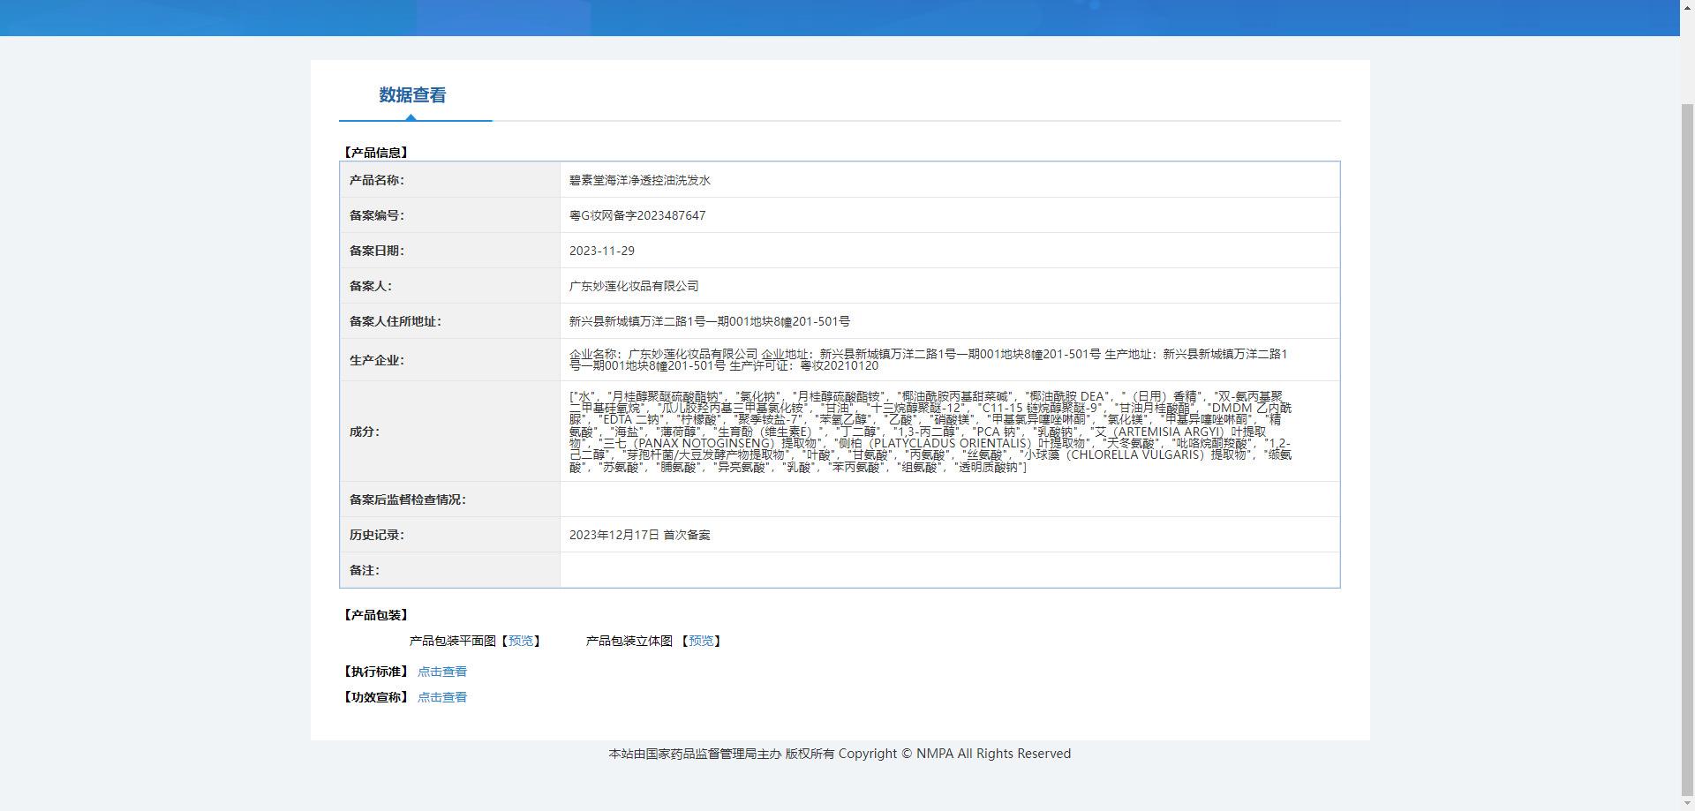This screenshot has width=1695, height=811.
Task: Click 点击查看 next to 功效宣称
Action: coord(441,697)
